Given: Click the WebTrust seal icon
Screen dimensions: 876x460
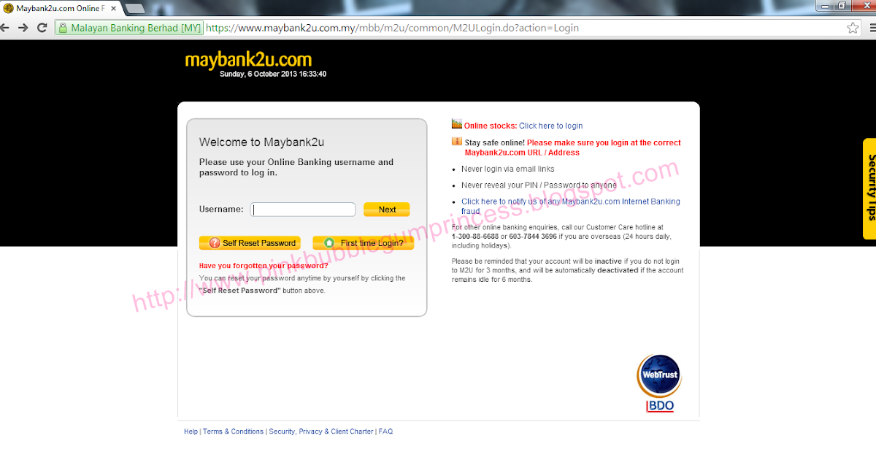Looking at the screenshot, I should (x=658, y=375).
